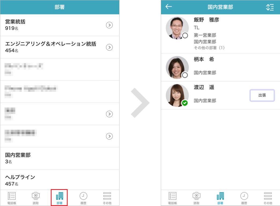Viewport: 280px width, 206px height.
Task: Tap 履歴 clock icon in right screen
Action: point(244,198)
